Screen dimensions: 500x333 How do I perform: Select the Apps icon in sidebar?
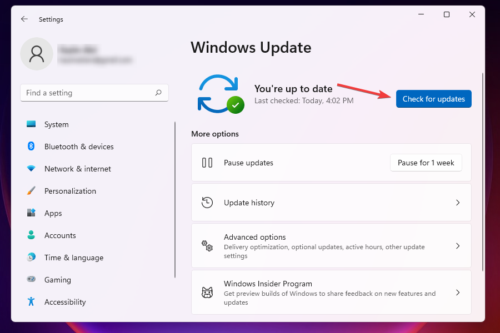[31, 213]
